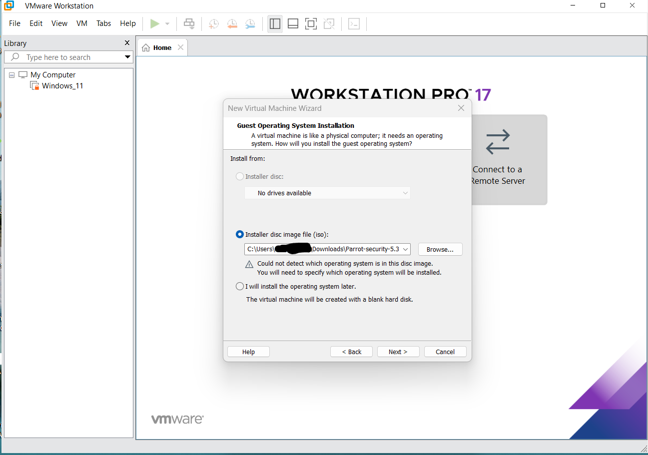Open the File menu
This screenshot has height=455, width=648.
15,23
